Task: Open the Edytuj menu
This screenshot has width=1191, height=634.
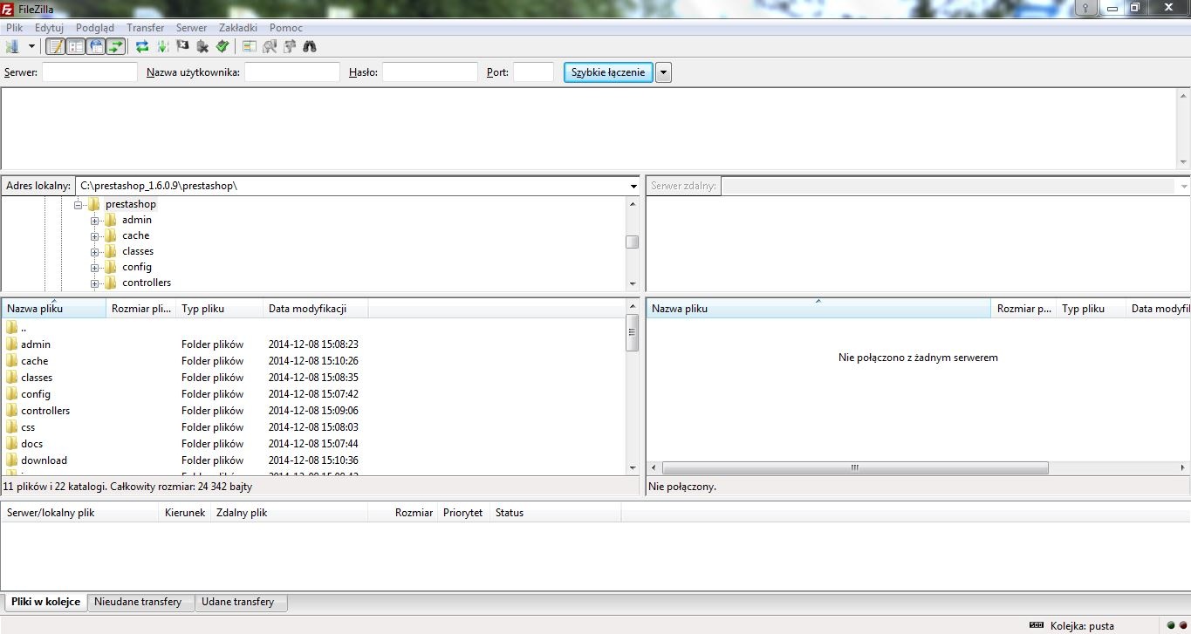Action: pyautogui.click(x=49, y=28)
